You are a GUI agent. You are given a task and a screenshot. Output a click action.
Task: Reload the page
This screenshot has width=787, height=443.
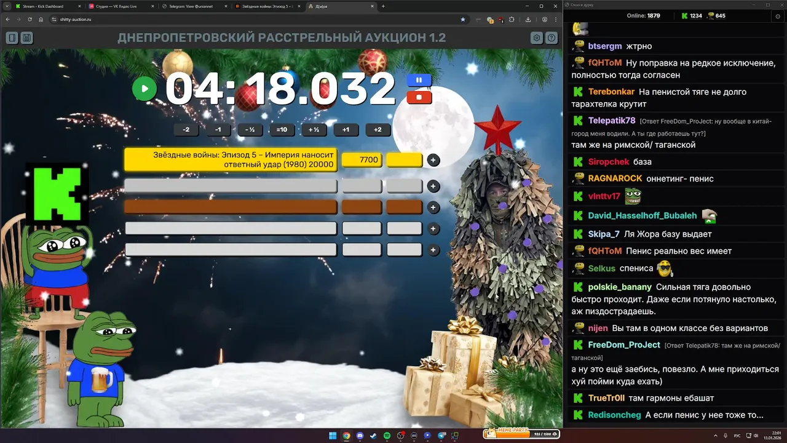30,19
